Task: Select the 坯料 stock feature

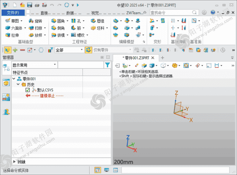Action: click(x=97, y=28)
